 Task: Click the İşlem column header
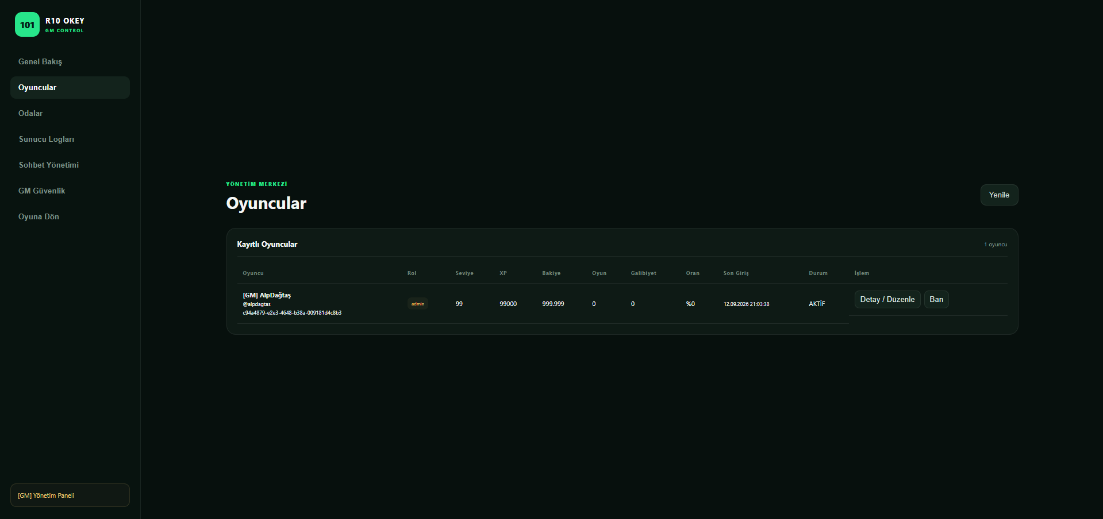click(862, 273)
